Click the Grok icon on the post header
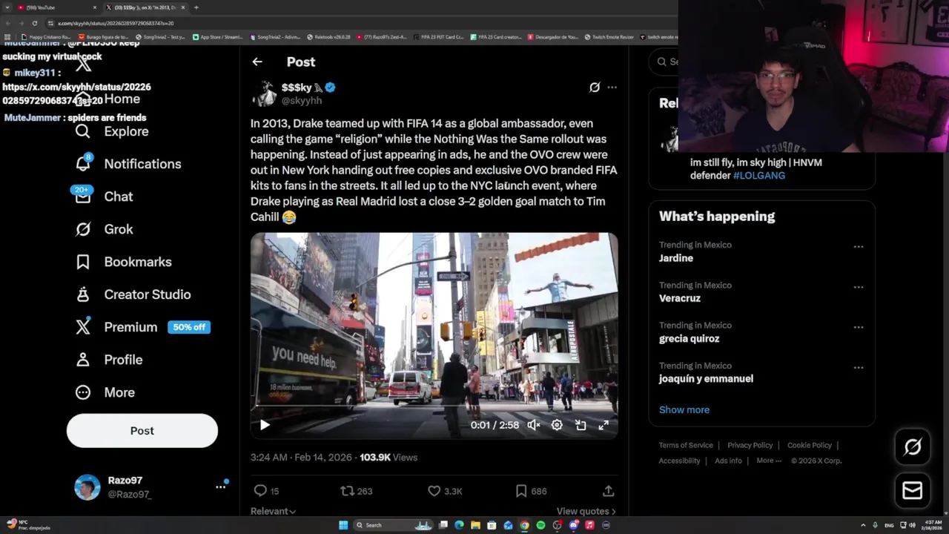 point(595,88)
